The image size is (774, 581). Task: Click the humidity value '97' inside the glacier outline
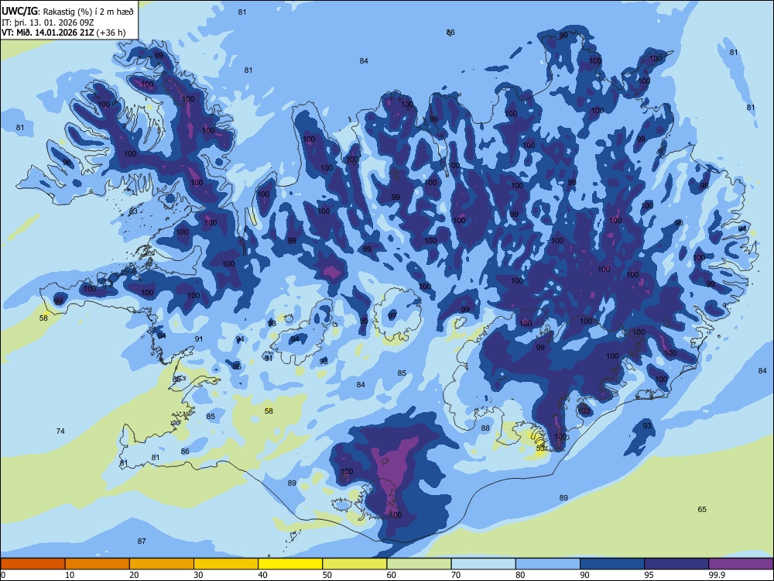pos(392,316)
